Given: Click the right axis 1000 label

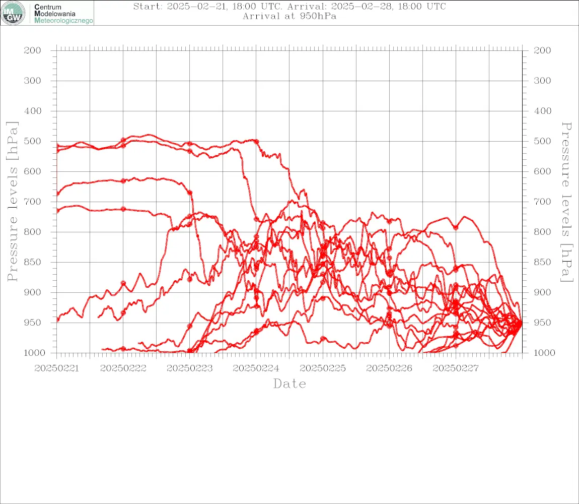Looking at the screenshot, I should pyautogui.click(x=545, y=353).
